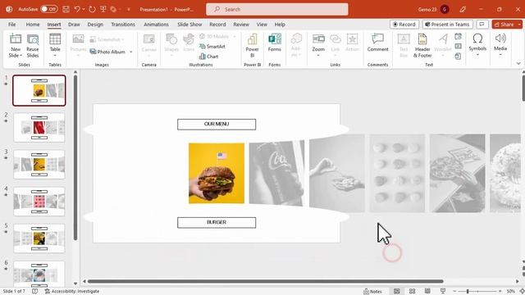Insert a Comment
This screenshot has height=295, width=525.
pos(377,43)
